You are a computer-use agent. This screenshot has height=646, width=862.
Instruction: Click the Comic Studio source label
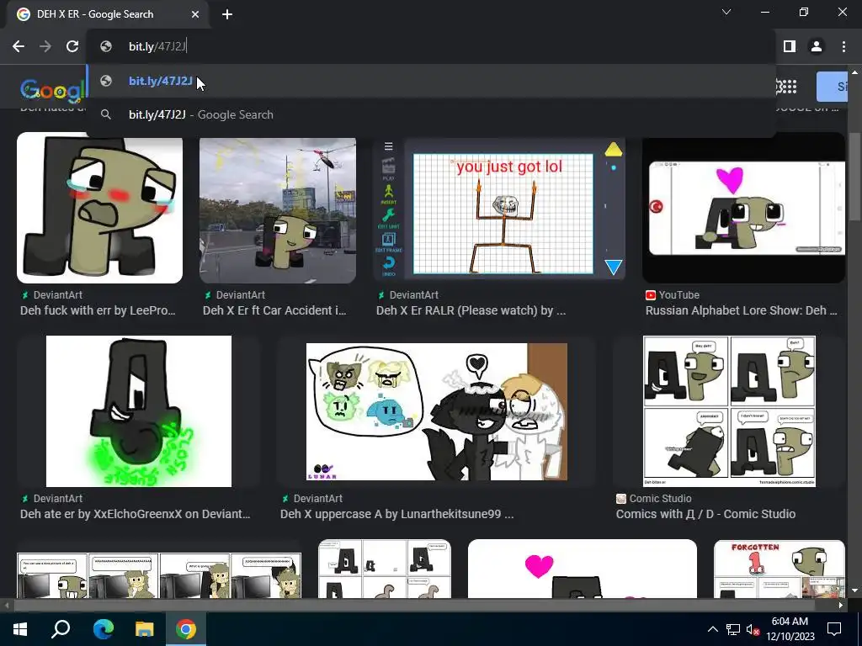(x=660, y=499)
